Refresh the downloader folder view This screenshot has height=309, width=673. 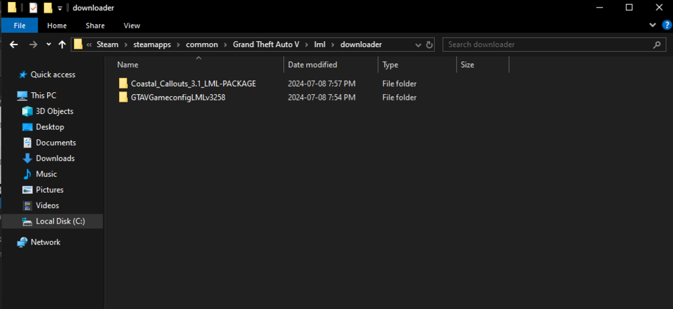[429, 44]
